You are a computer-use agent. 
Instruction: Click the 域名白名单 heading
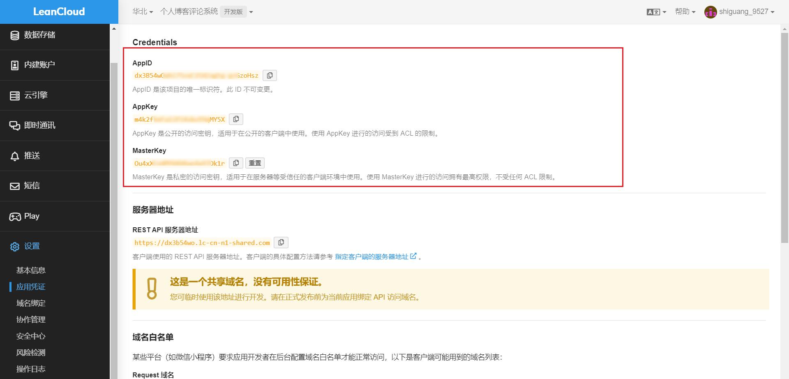pos(153,337)
